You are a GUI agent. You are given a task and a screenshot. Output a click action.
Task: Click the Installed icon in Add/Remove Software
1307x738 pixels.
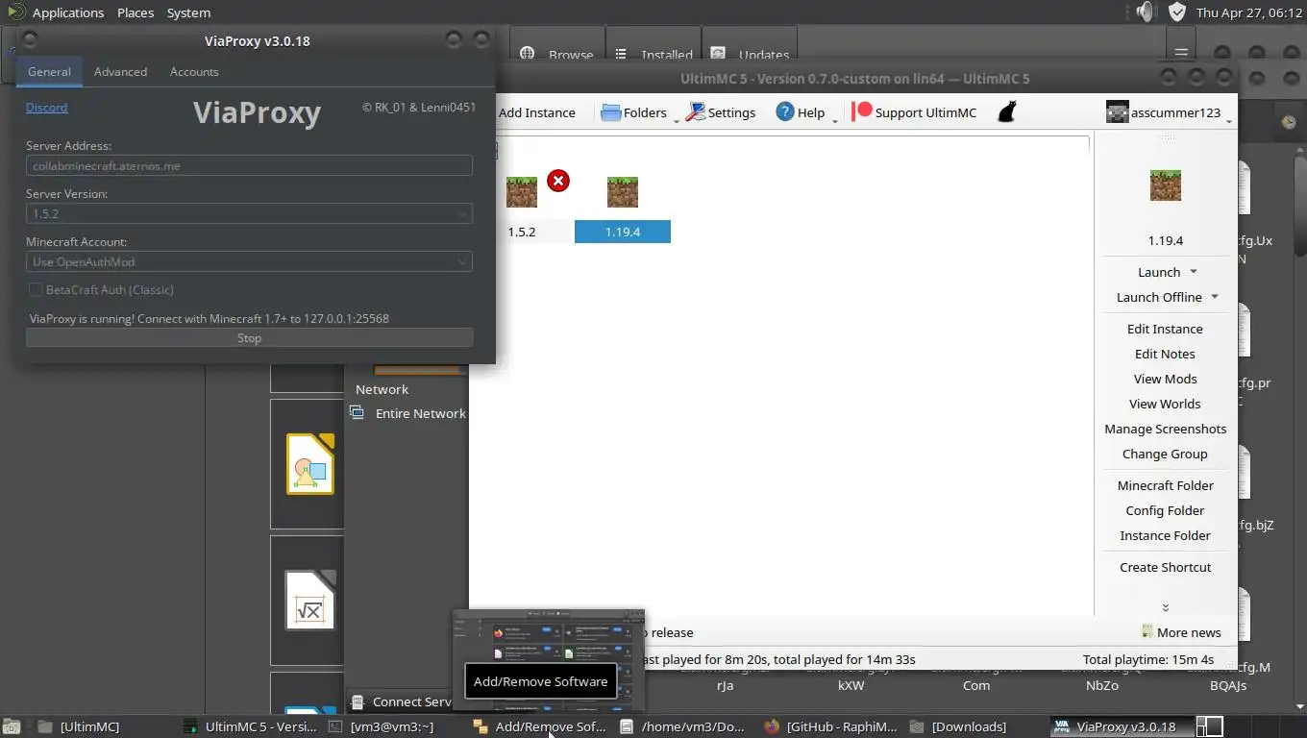(x=621, y=55)
